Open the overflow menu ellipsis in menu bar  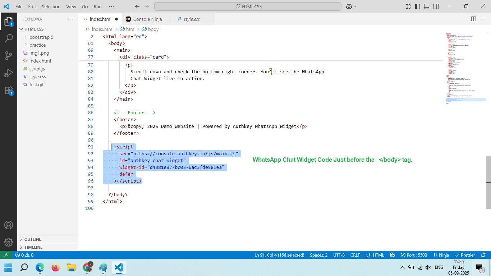tap(111, 6)
